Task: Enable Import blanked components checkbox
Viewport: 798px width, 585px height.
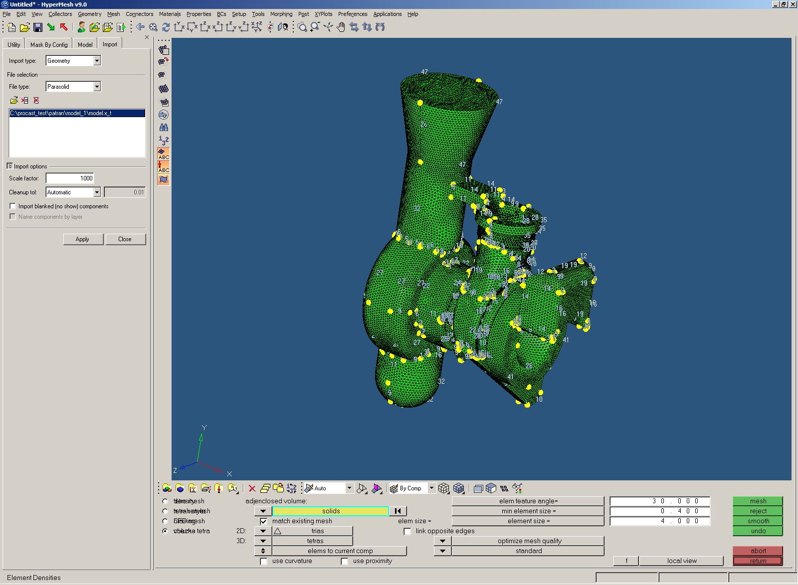Action: point(13,206)
